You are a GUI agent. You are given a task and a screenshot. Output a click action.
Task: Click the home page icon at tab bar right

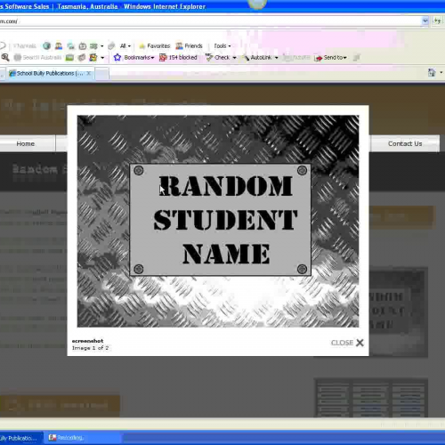pyautogui.click(x=432, y=72)
